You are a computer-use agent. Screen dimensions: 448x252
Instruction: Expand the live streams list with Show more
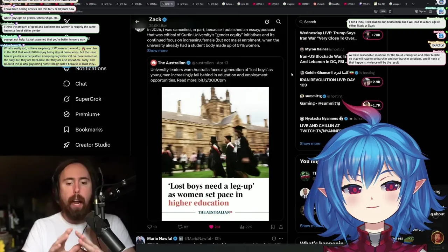click(x=310, y=143)
